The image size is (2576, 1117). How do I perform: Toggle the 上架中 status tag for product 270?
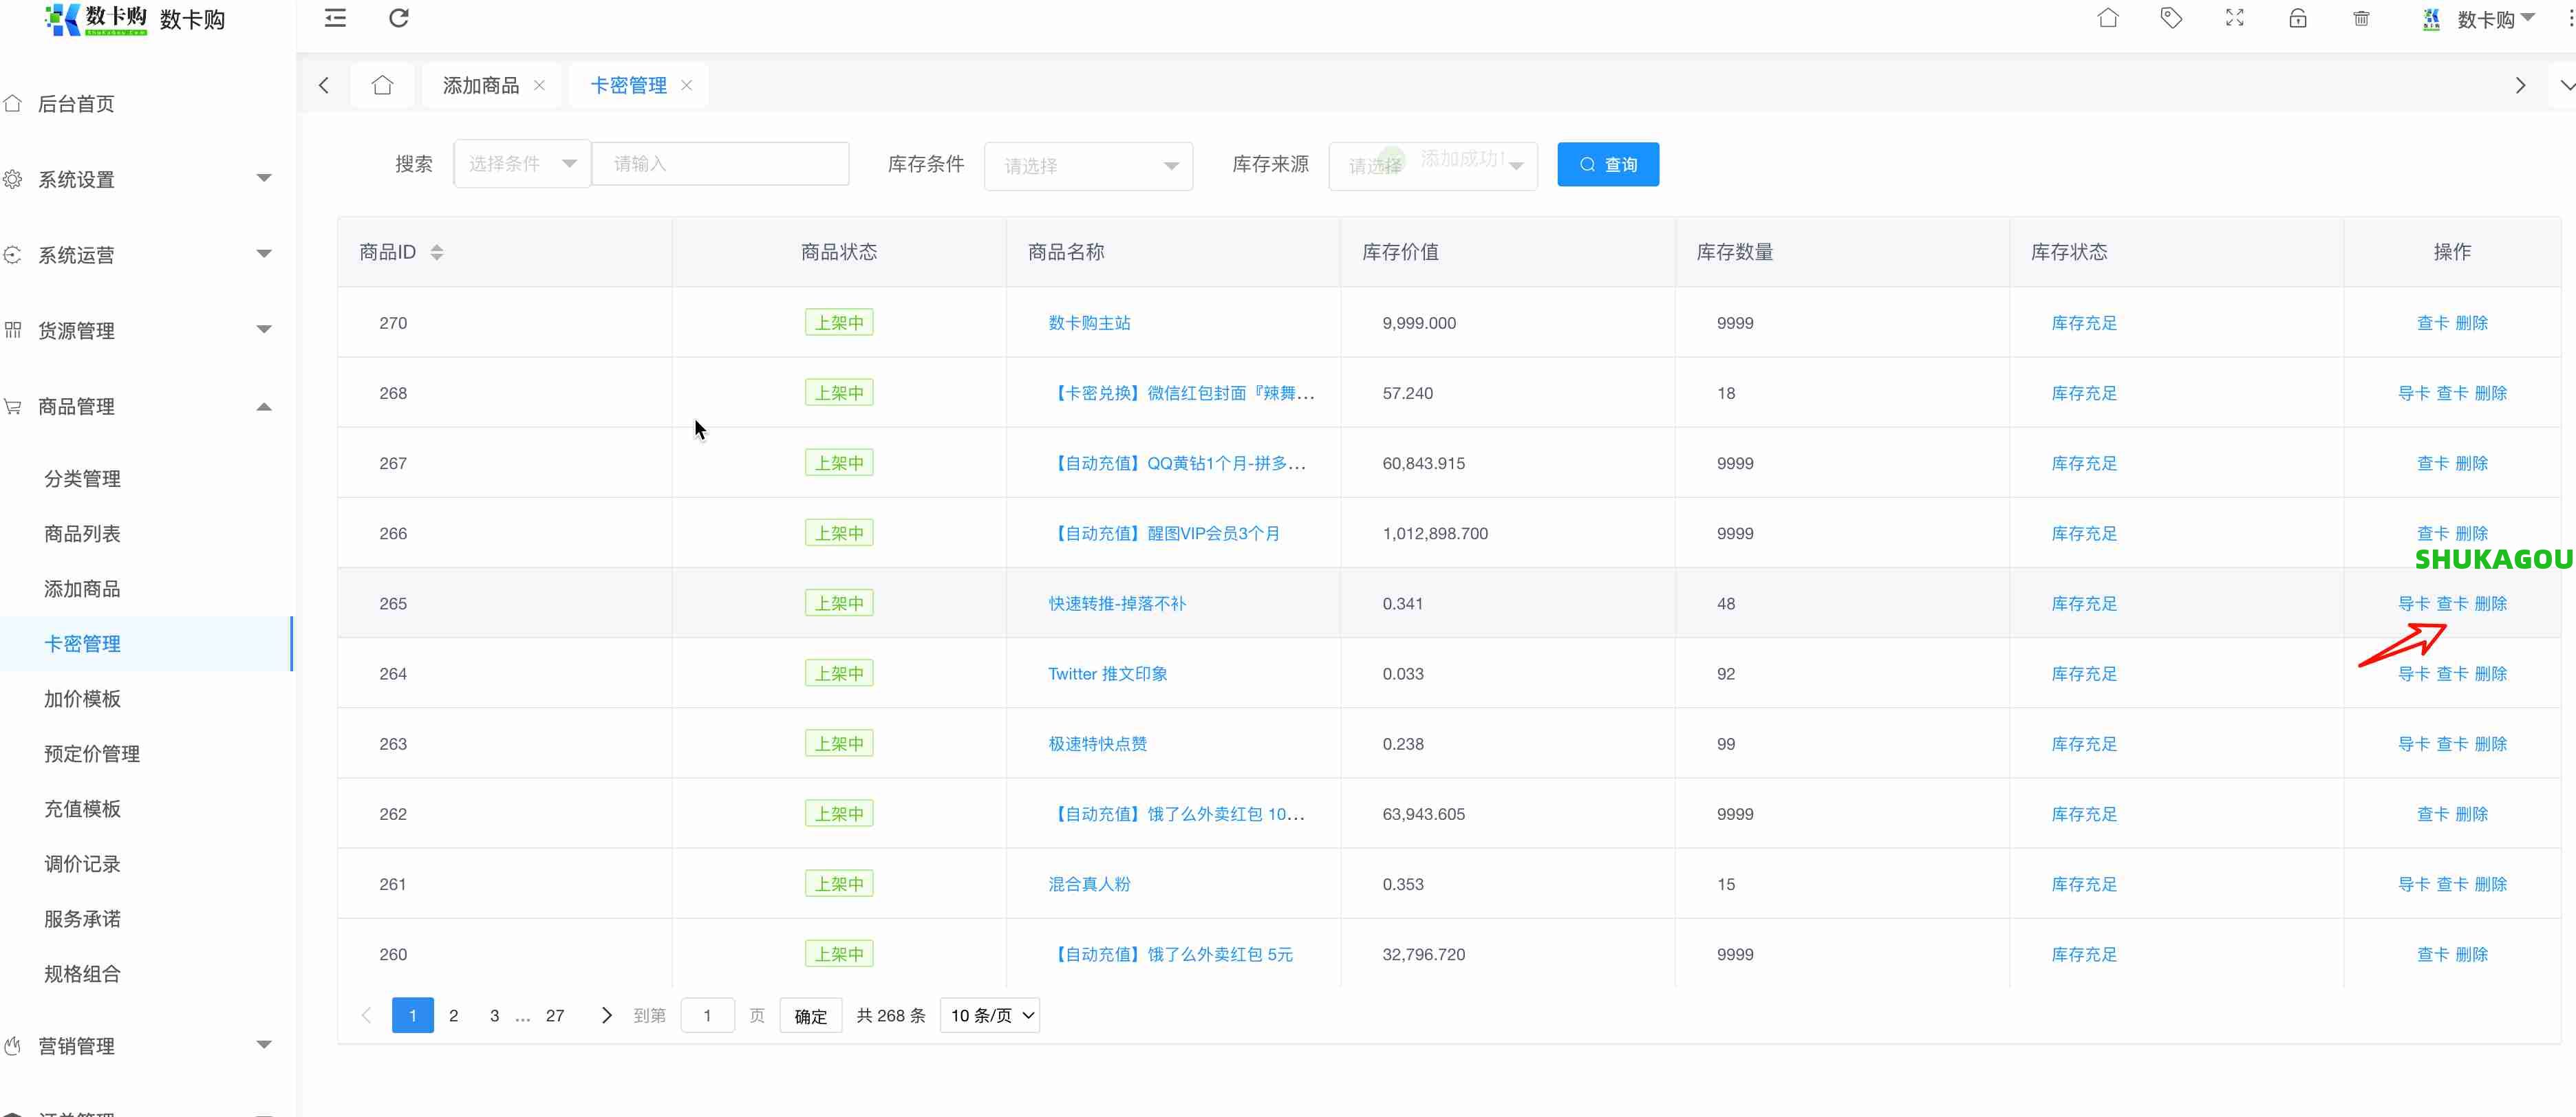point(839,322)
